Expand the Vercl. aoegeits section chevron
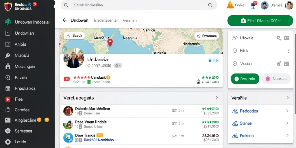The height and width of the screenshot is (148, 296). pos(217,98)
